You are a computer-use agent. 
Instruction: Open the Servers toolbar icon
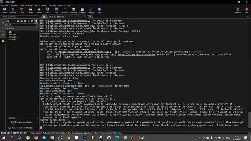(13, 11)
